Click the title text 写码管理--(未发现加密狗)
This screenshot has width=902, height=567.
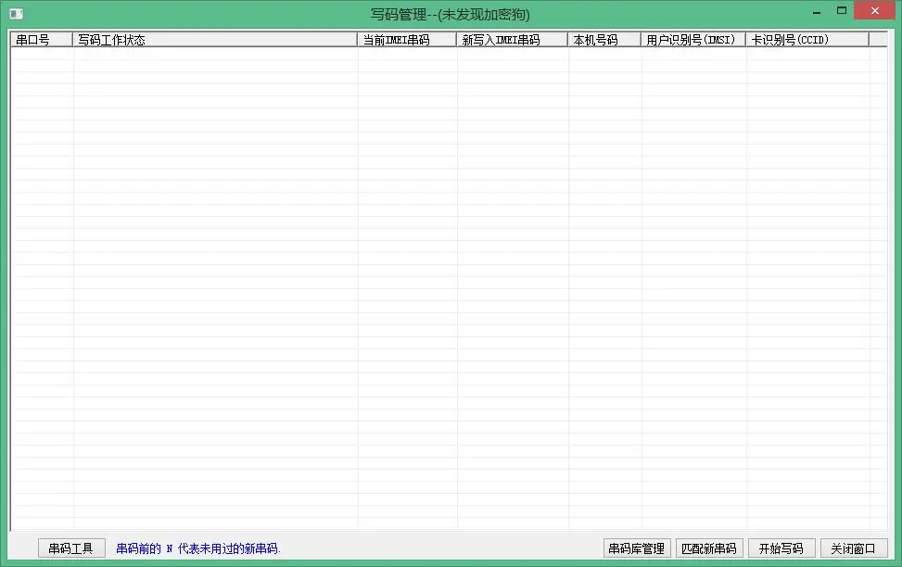click(x=450, y=15)
